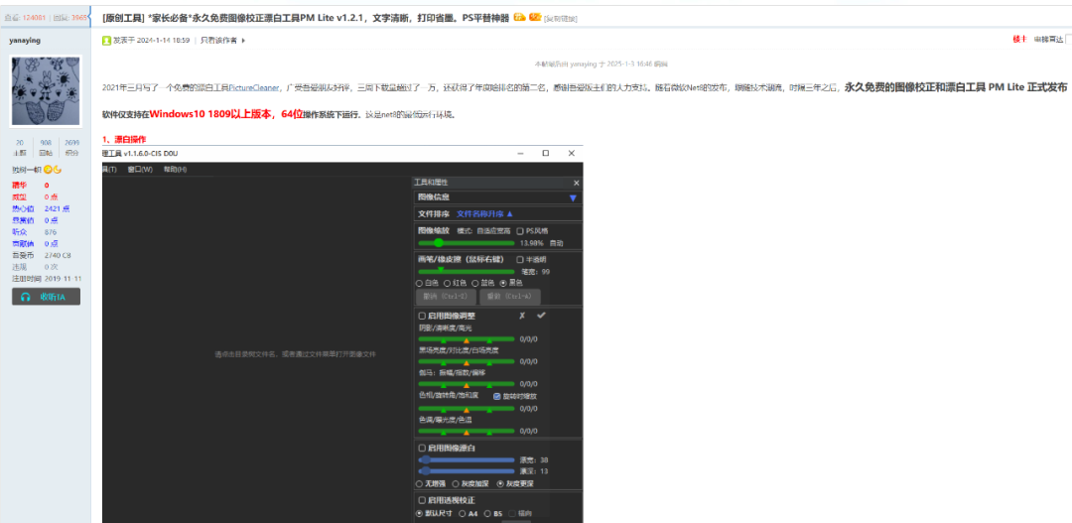Click the 电梯直达 label
This screenshot has height=523, width=1072.
(x=1048, y=40)
